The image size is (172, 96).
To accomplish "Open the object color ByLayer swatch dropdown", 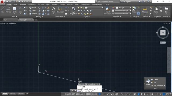I will click(123, 8).
